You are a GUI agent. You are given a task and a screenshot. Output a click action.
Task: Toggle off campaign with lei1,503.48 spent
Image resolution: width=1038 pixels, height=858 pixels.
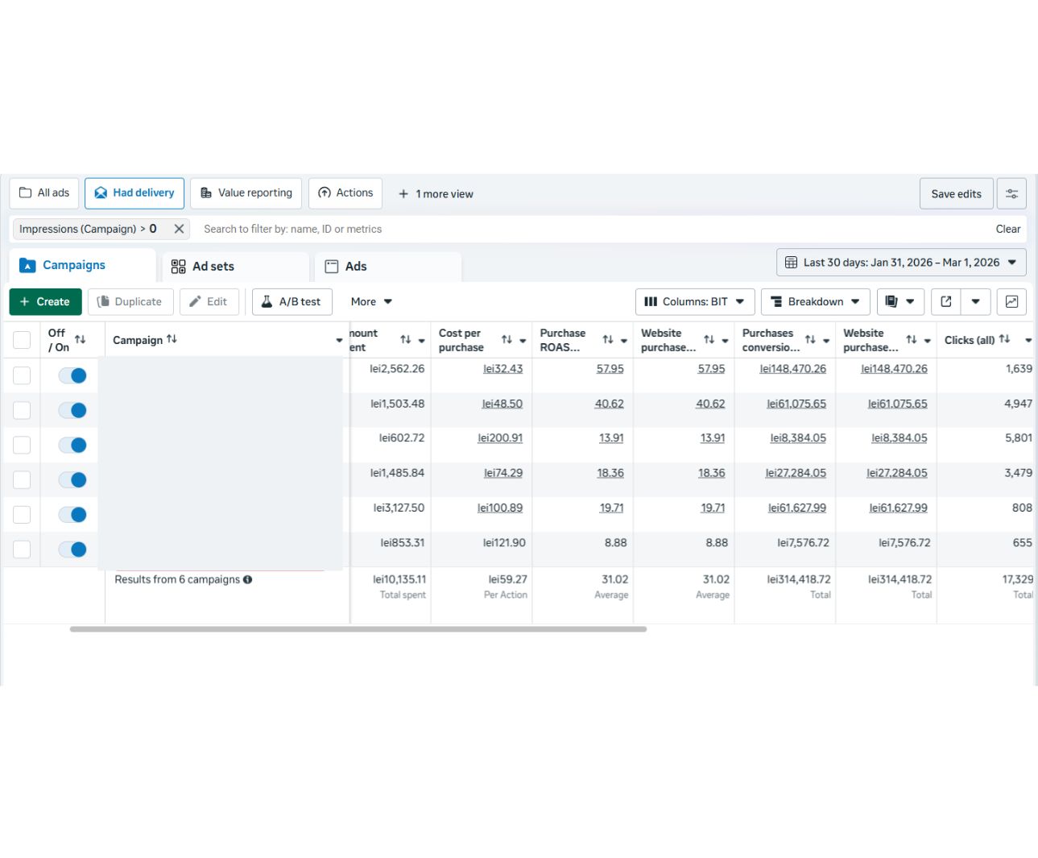click(x=72, y=410)
